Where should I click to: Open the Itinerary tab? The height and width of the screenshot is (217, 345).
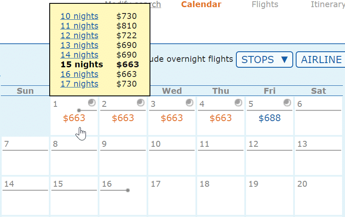[x=328, y=4]
